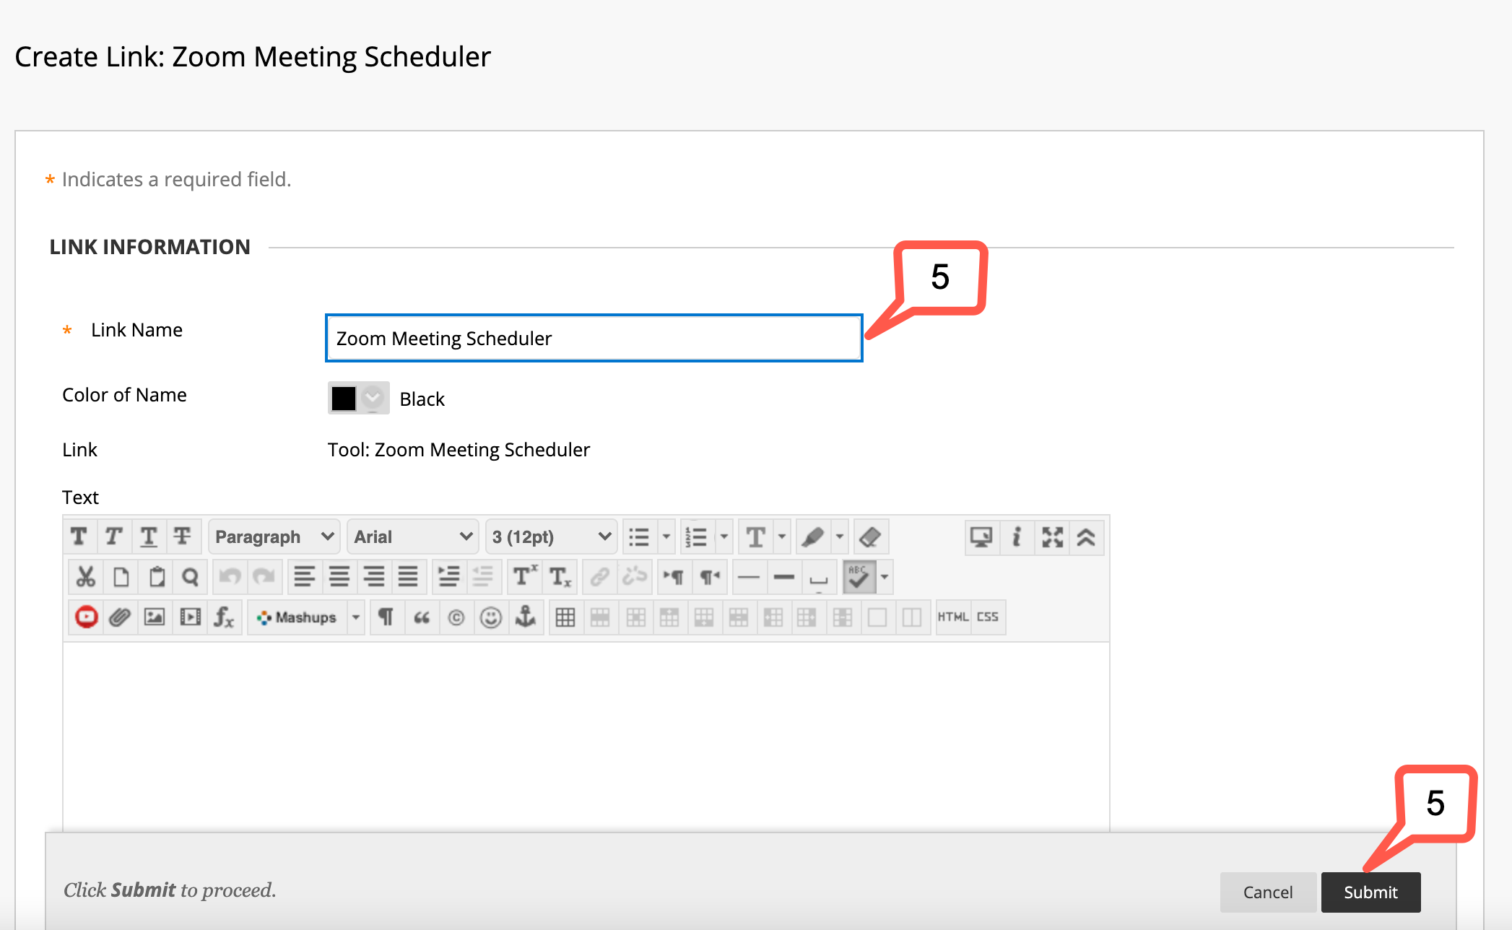The image size is (1512, 930).
Task: Open the Paragraph format dropdown
Action: tap(274, 537)
